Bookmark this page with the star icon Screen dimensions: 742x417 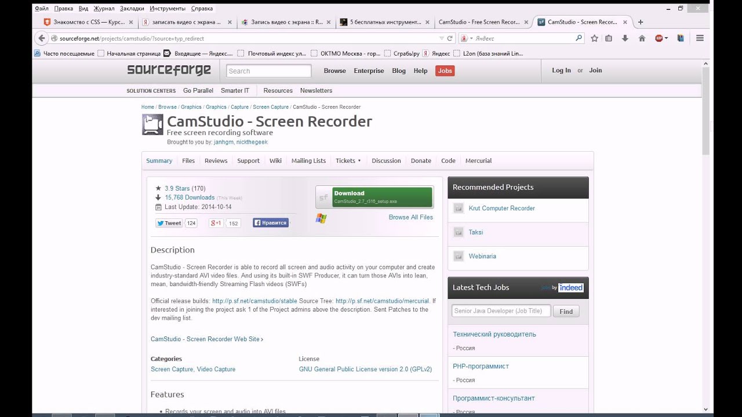[594, 38]
